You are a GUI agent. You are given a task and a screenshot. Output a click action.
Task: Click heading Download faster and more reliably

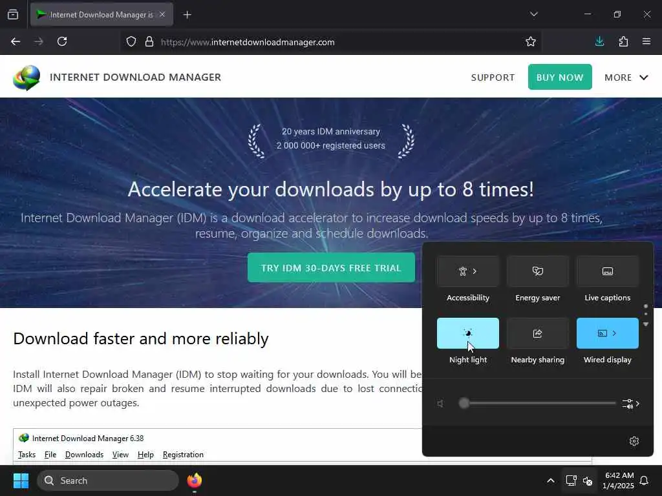(140, 338)
